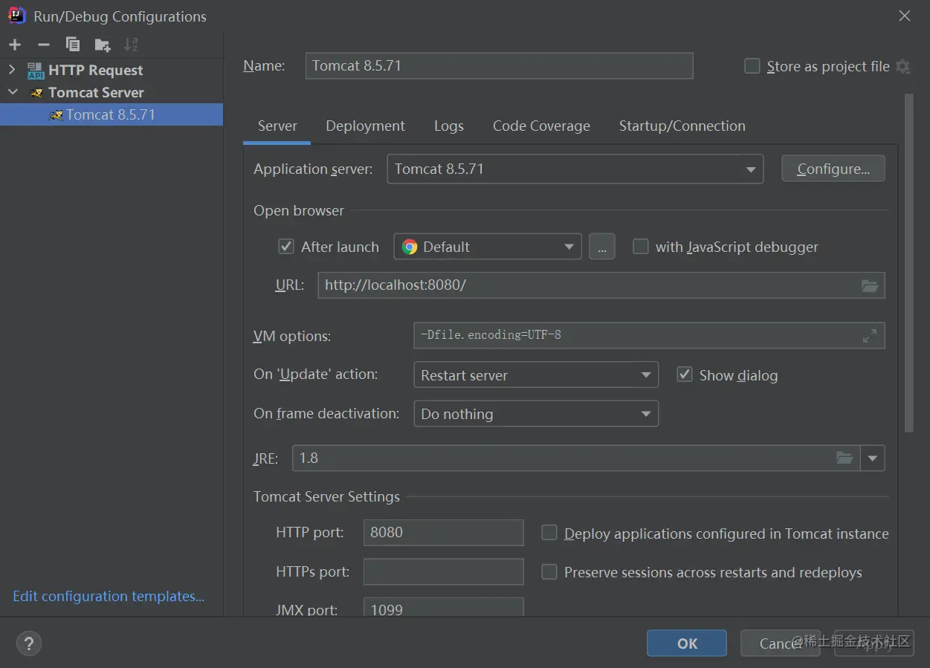Open the On frame deactivation dropdown
930x668 pixels.
coord(536,413)
